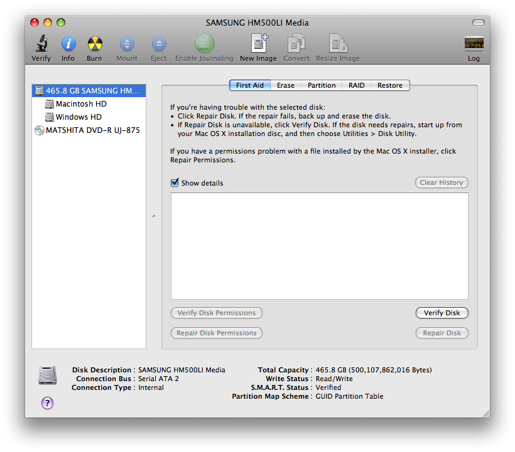515x452 pixels.
Task: Switch to the First Aid tab
Action: coord(250,85)
